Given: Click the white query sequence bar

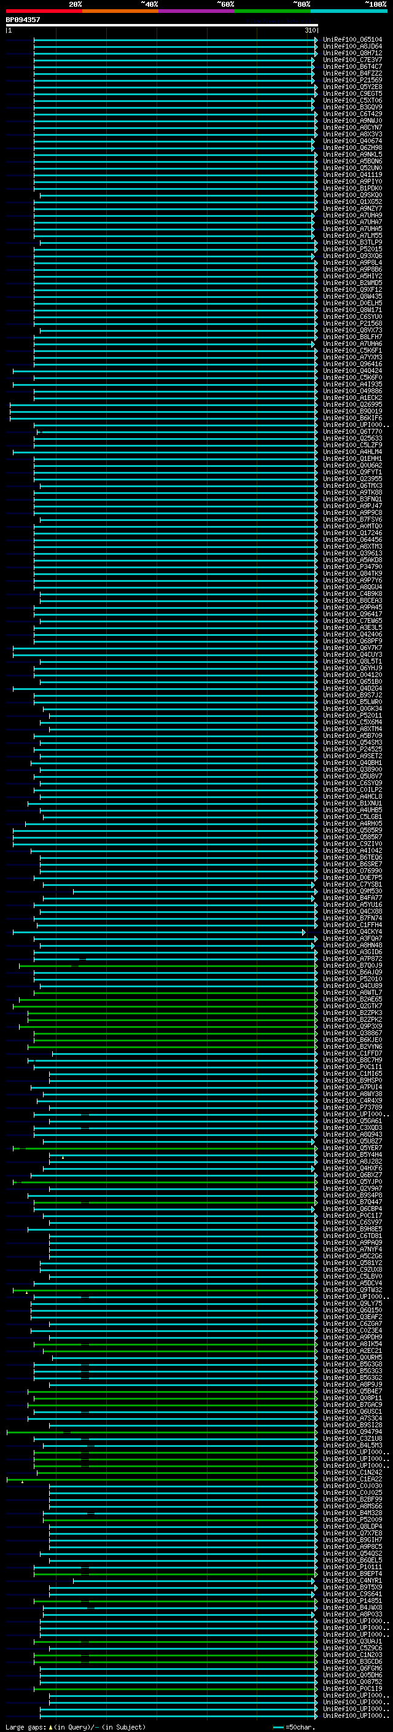Looking at the screenshot, I should 162,25.
